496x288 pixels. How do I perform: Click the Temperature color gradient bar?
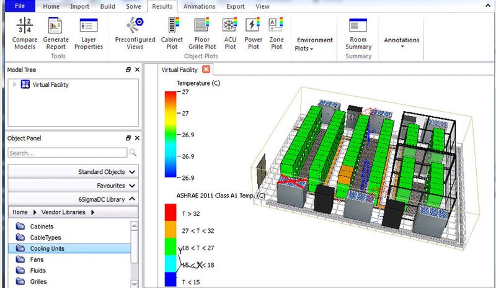pyautogui.click(x=170, y=134)
